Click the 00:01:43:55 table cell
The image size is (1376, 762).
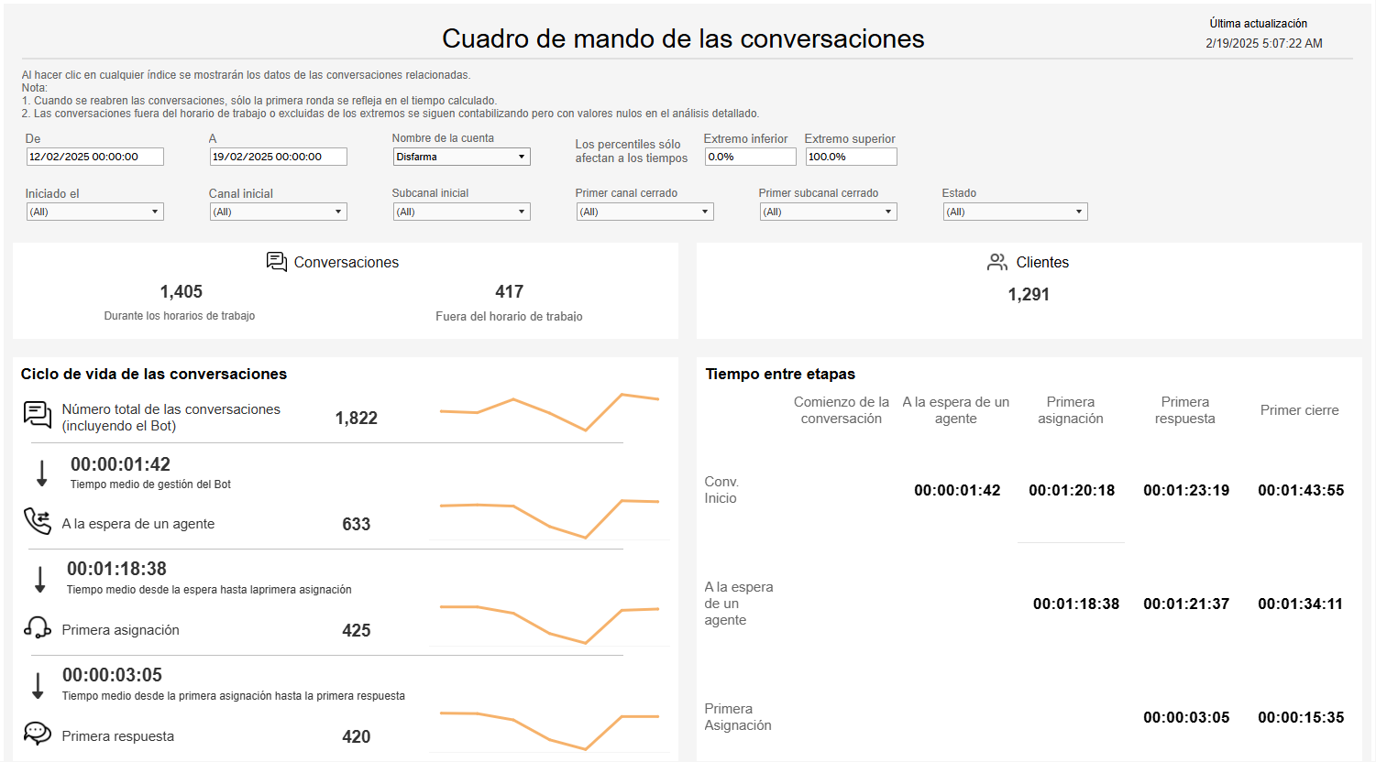(x=1301, y=491)
